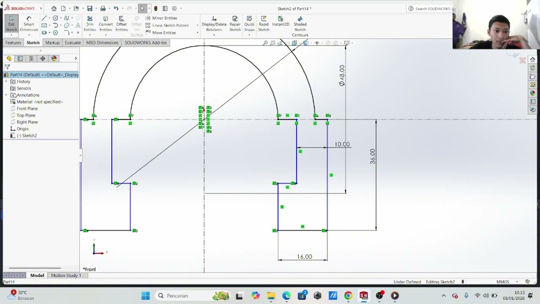Switch to the Features tab

click(x=13, y=43)
